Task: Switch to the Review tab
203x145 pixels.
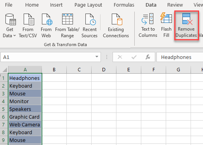Action: click(x=175, y=5)
